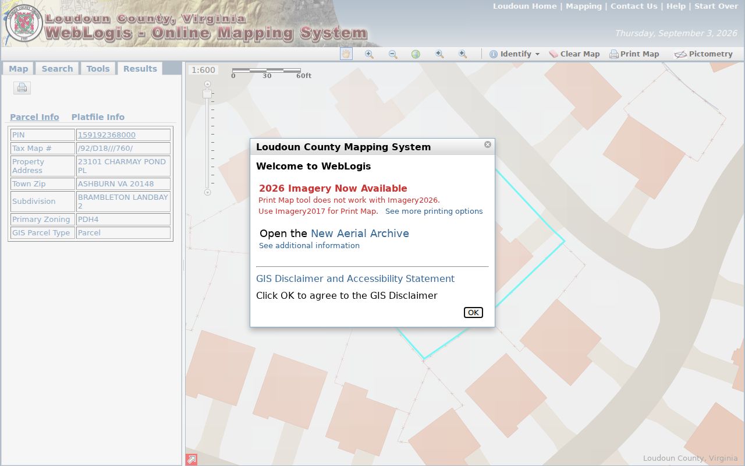
Task: Click the 1:600 map scale label
Action: [203, 70]
